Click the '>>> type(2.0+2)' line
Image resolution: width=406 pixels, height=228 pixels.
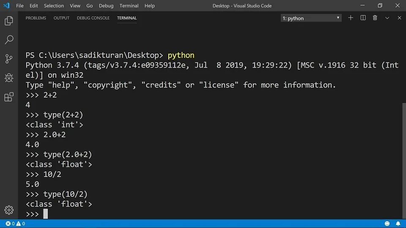coord(59,155)
